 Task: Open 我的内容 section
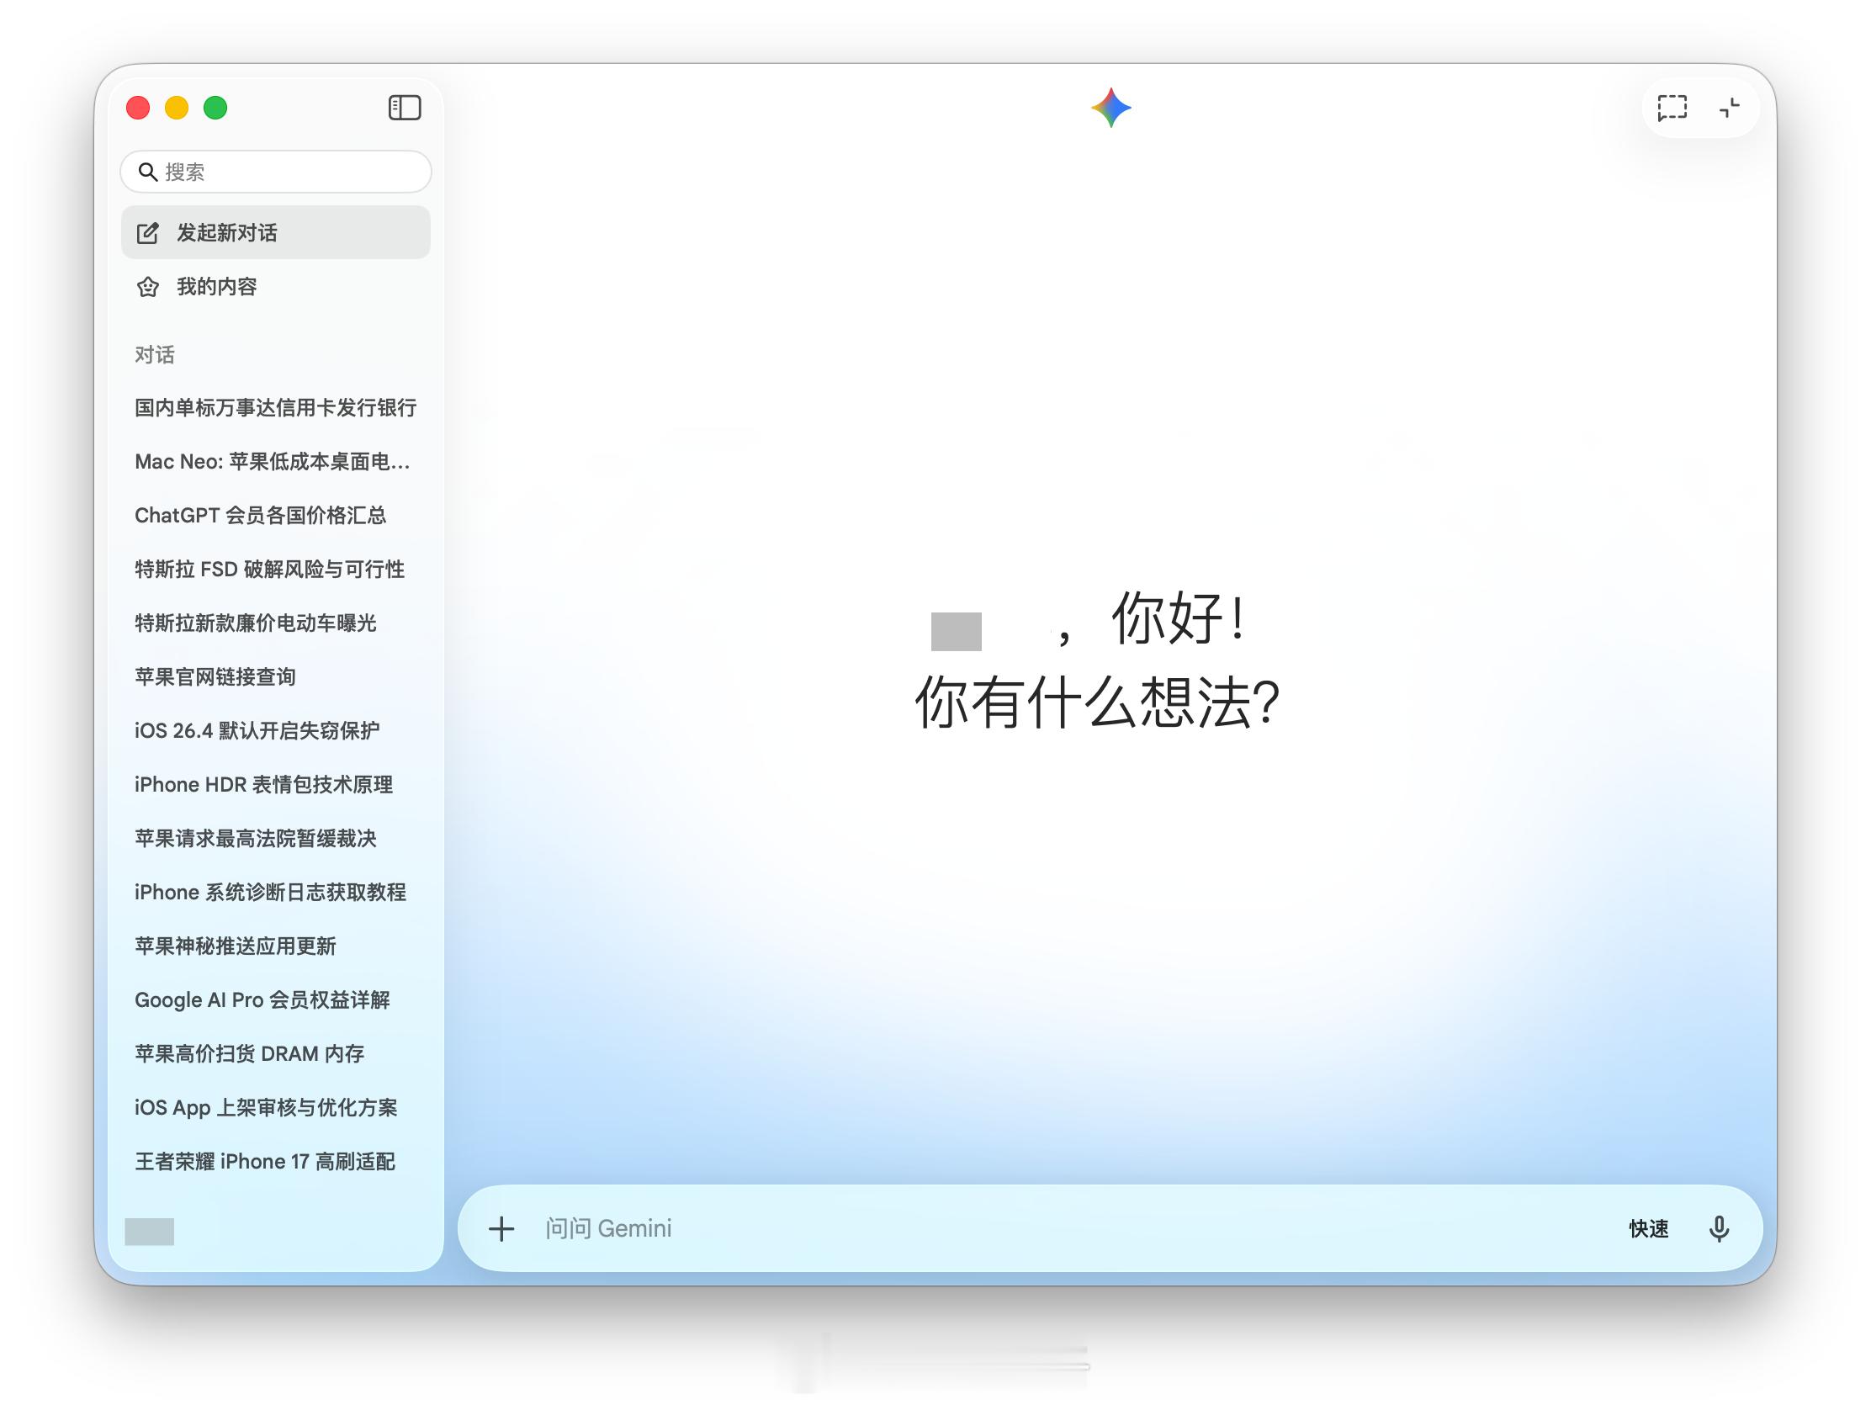(216, 287)
